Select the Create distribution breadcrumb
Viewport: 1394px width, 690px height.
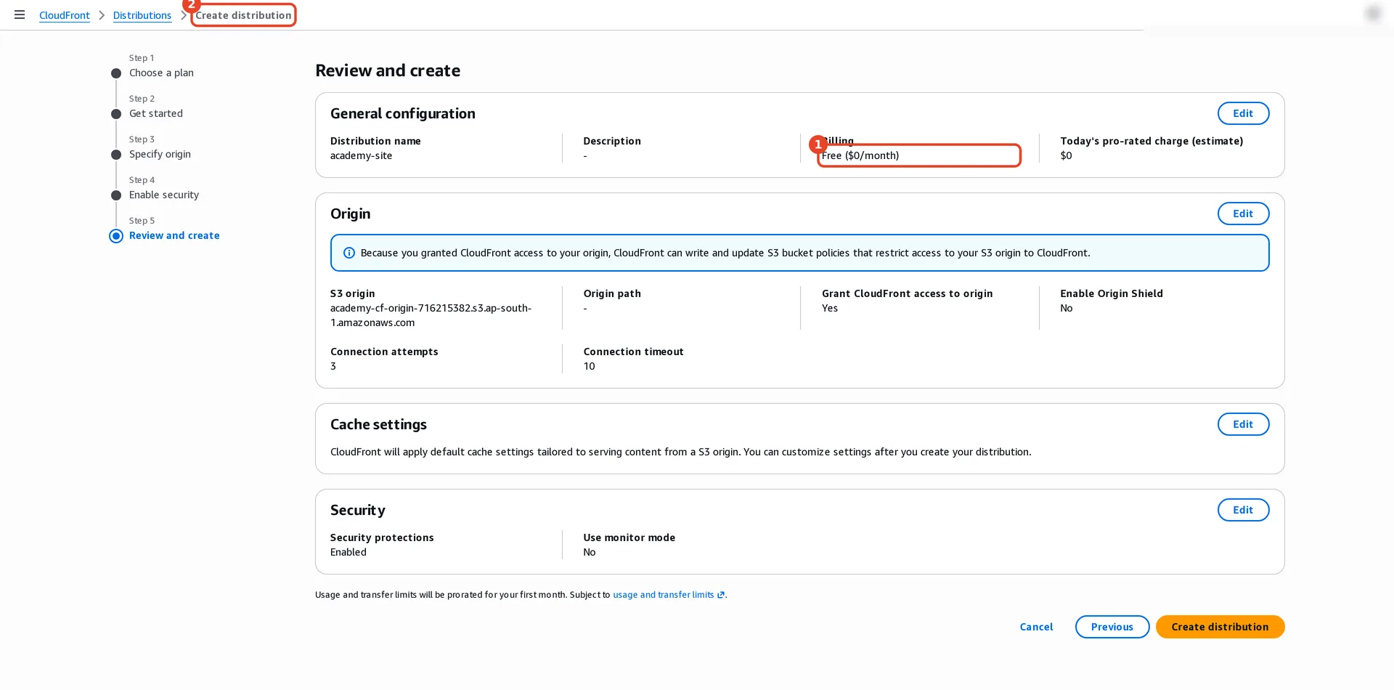243,15
